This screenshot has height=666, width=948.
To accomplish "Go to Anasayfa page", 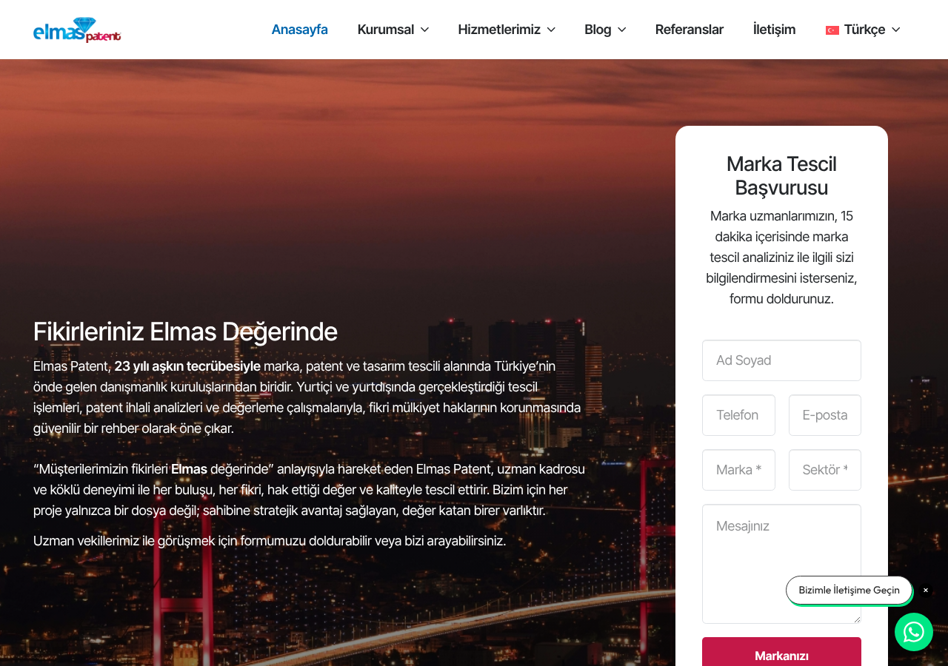I will click(x=299, y=30).
